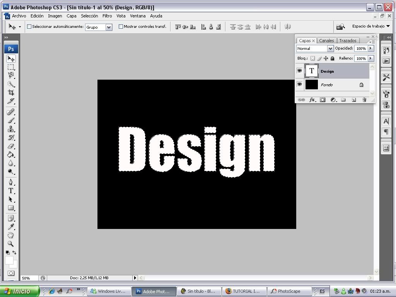Image resolution: width=396 pixels, height=297 pixels.
Task: Create new adjustment layer icon
Action: click(x=333, y=100)
